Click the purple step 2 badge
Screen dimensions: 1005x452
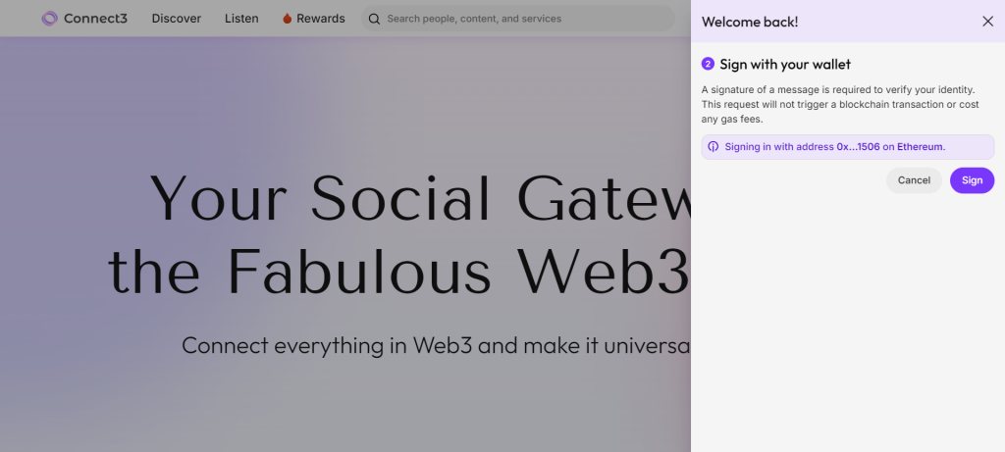708,65
